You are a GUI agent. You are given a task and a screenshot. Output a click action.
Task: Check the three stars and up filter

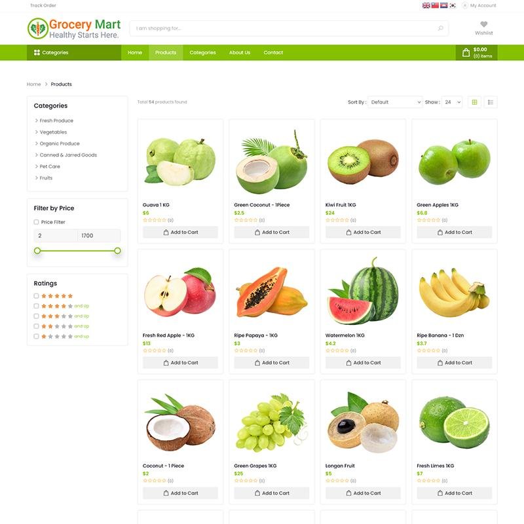pyautogui.click(x=36, y=316)
